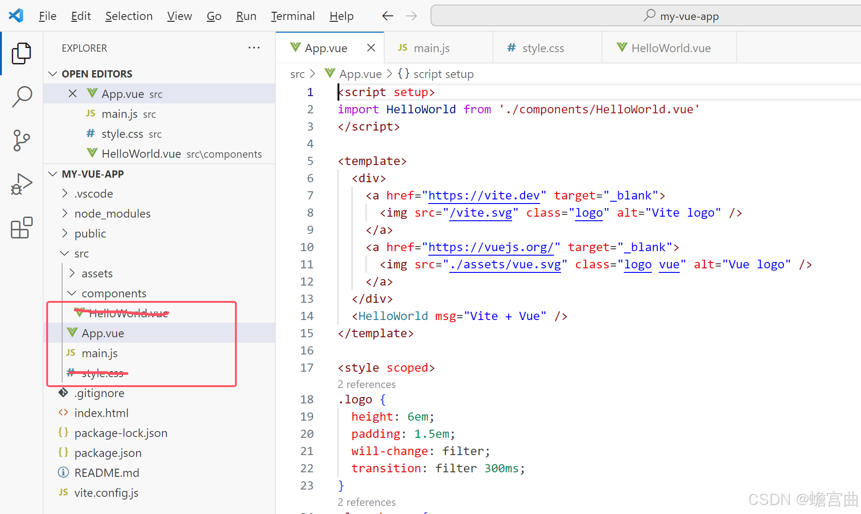The image size is (861, 514).
Task: Switch to the main.js tab
Action: point(438,48)
